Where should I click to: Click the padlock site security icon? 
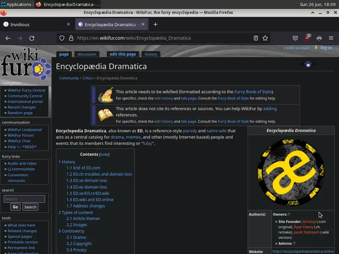[x=71, y=38]
